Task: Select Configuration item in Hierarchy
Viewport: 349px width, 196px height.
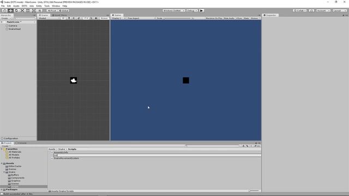Action: point(11,138)
